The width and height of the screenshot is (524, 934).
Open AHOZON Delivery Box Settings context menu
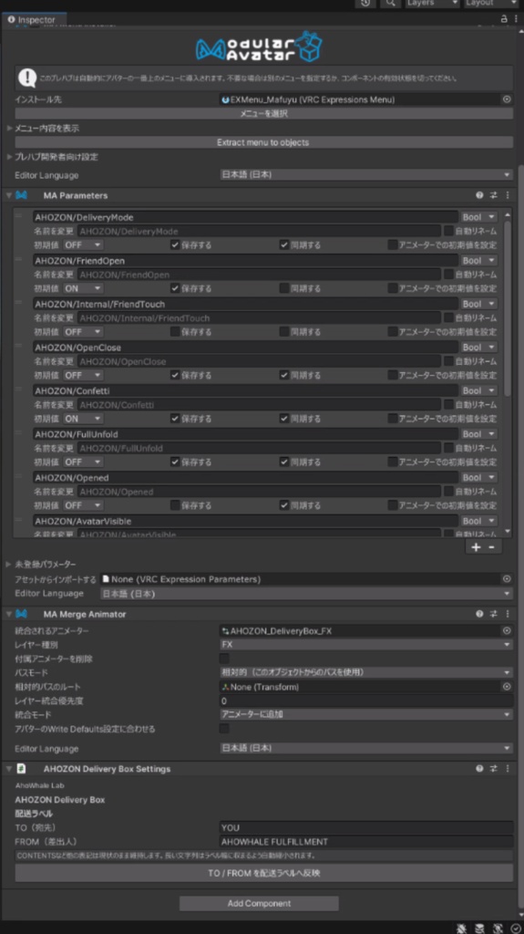click(x=508, y=769)
